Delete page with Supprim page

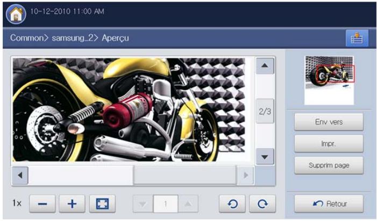pyautogui.click(x=329, y=165)
